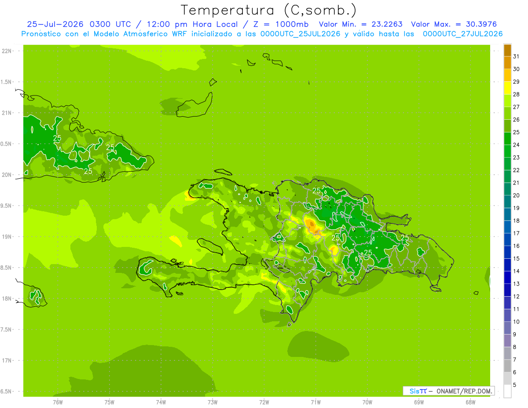
Task: Click the legend swatch between 22 and 23
Action: 507,164
